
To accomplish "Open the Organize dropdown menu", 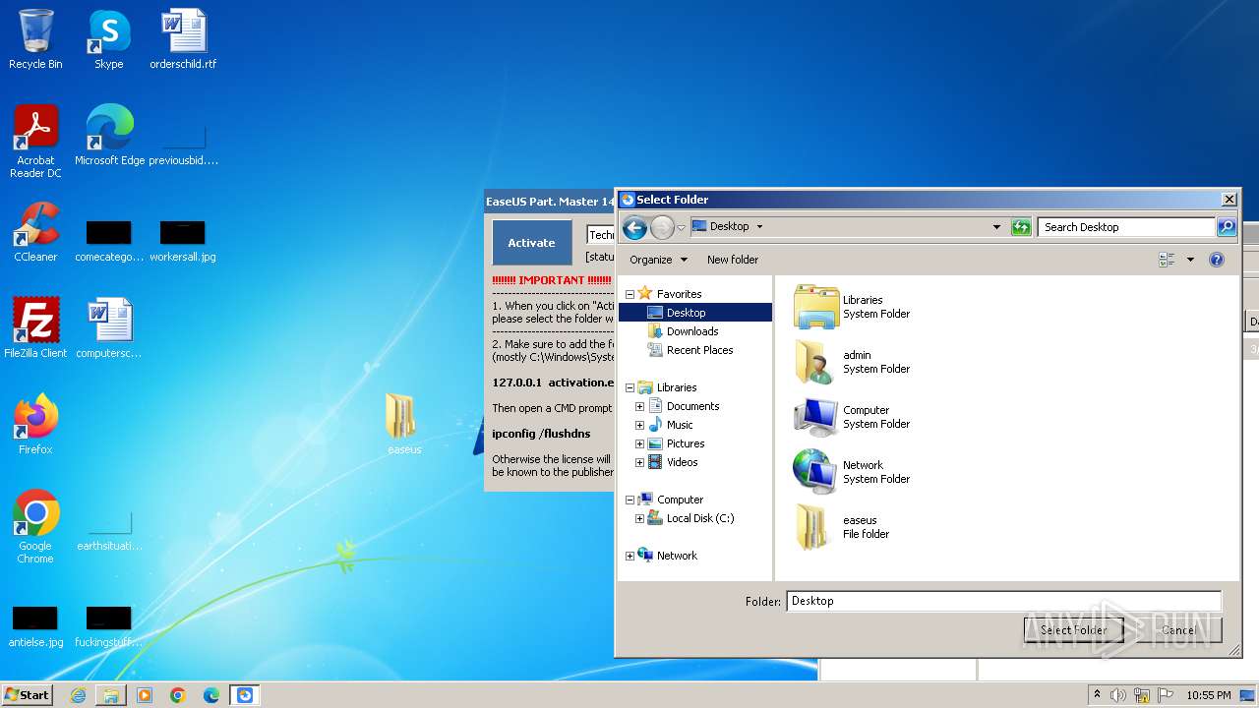I will click(659, 260).
